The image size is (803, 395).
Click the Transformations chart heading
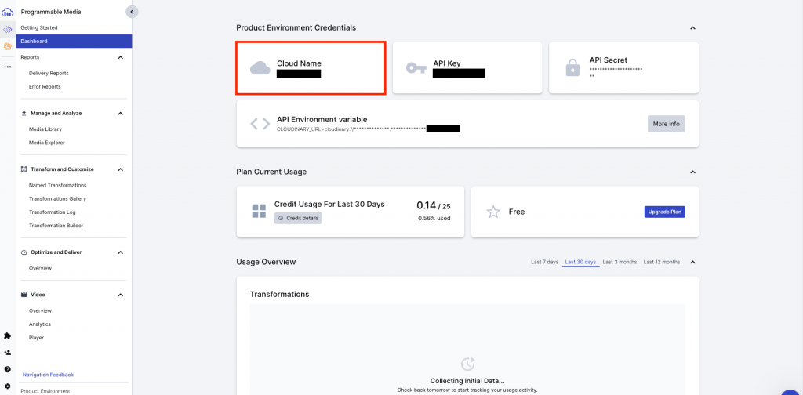click(x=280, y=294)
